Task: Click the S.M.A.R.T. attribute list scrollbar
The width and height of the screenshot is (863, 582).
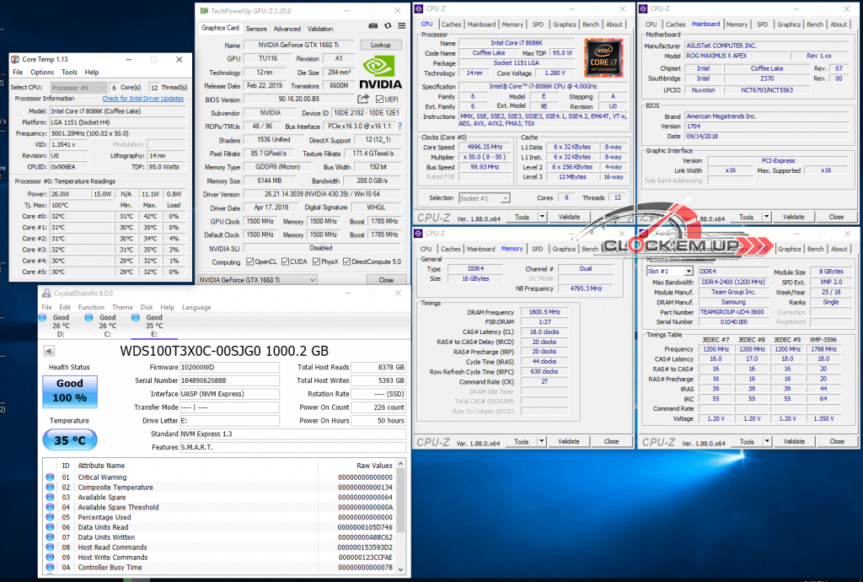Action: pos(400,518)
